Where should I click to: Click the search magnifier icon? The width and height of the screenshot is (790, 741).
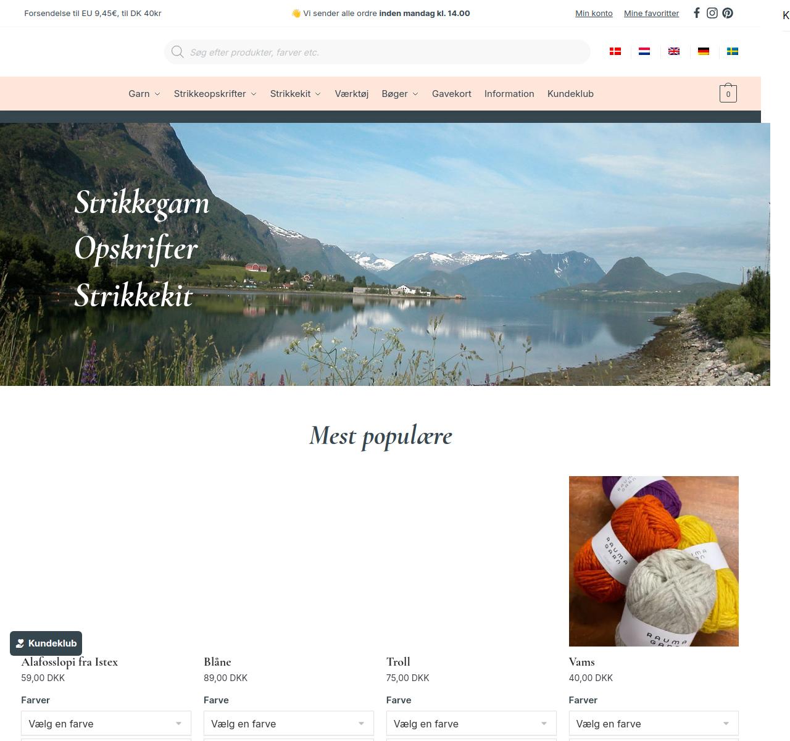(178, 52)
